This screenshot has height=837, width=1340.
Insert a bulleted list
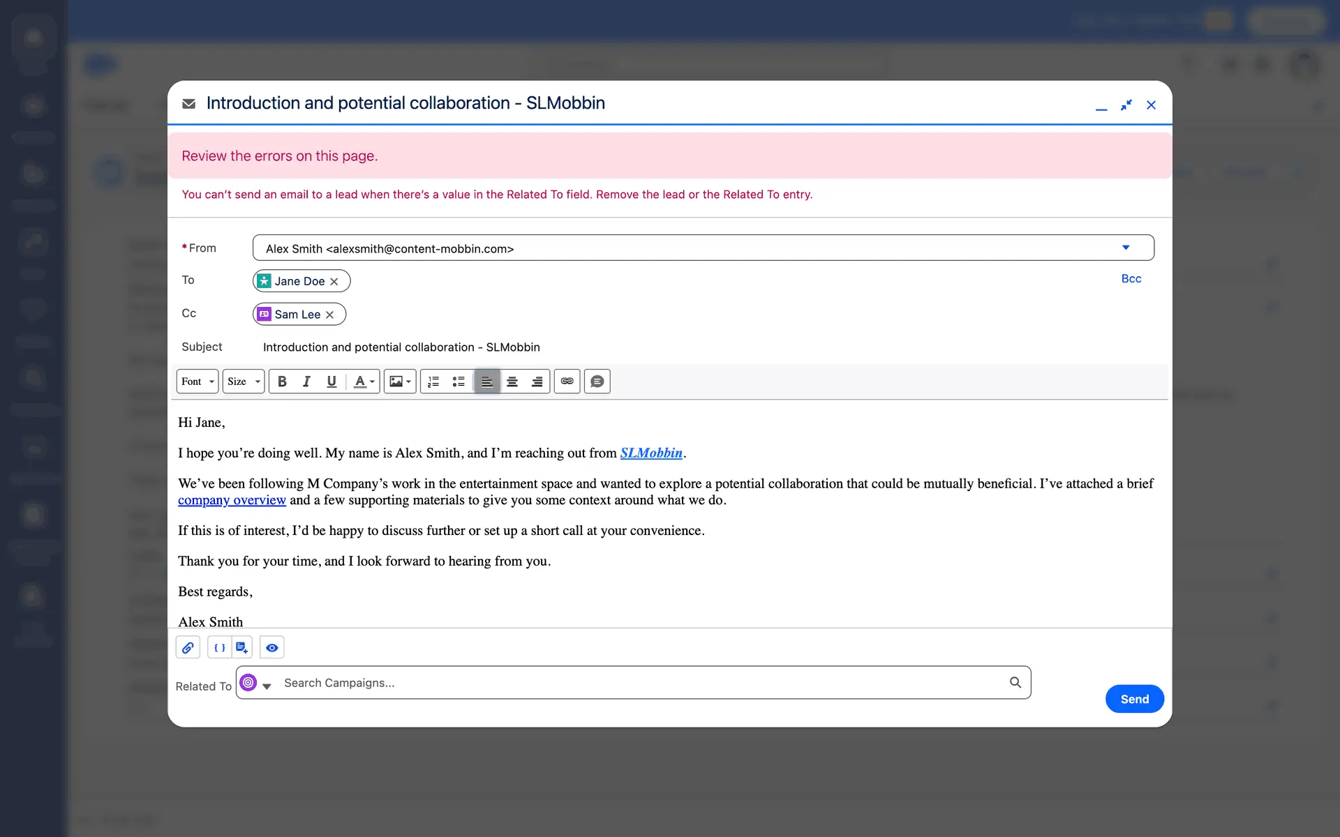459,382
